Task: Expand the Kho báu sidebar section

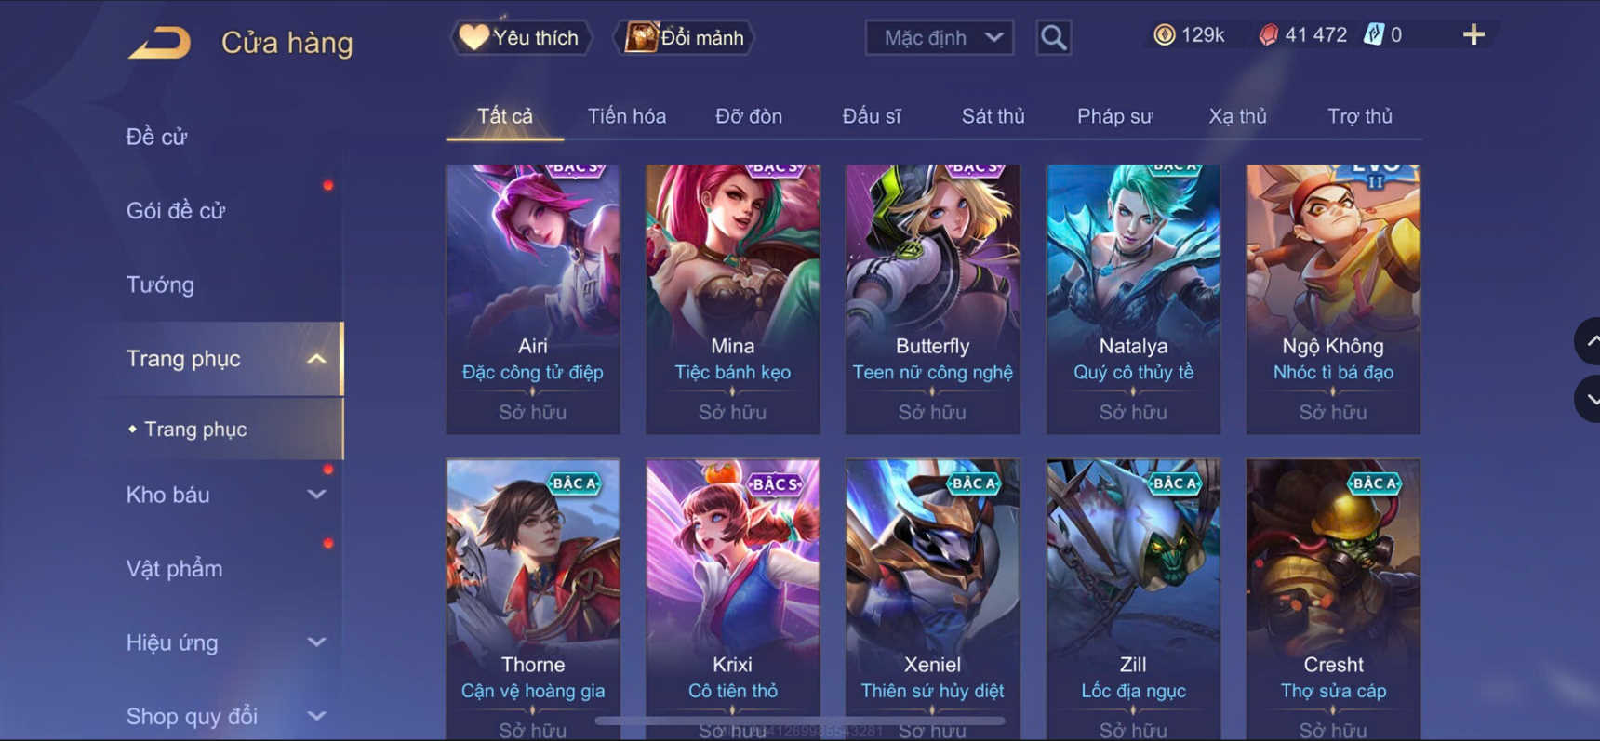Action: [316, 495]
